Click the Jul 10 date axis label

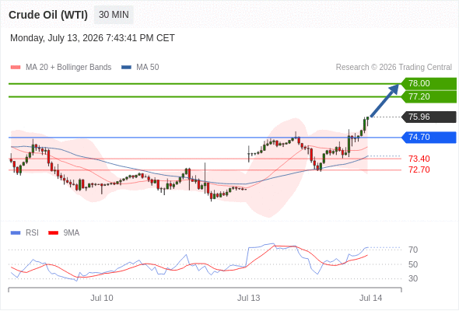tap(102, 298)
